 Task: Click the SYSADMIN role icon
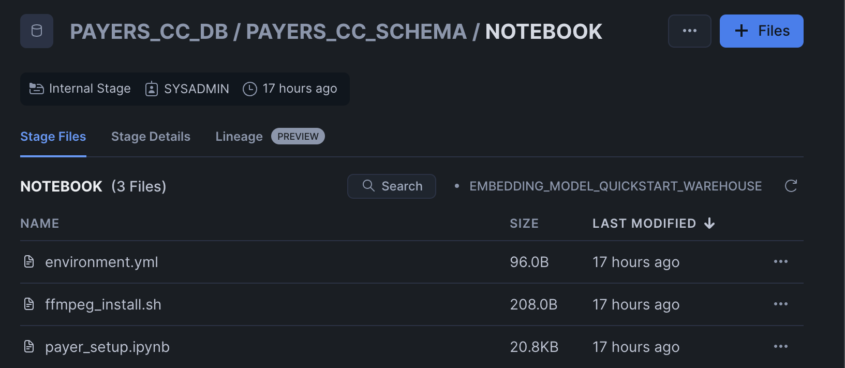[x=151, y=89]
